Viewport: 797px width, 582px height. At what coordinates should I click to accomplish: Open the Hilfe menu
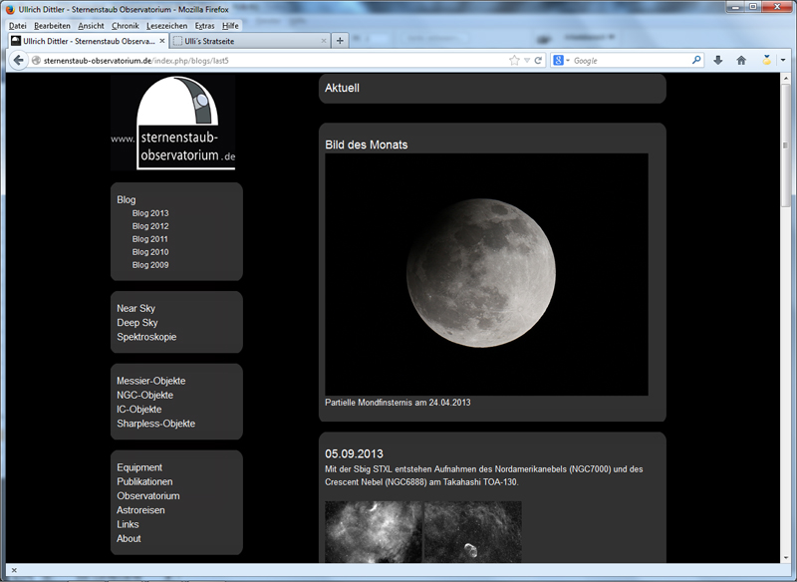(x=230, y=26)
